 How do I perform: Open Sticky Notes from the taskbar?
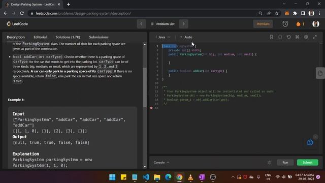pyautogui.click(x=123, y=177)
